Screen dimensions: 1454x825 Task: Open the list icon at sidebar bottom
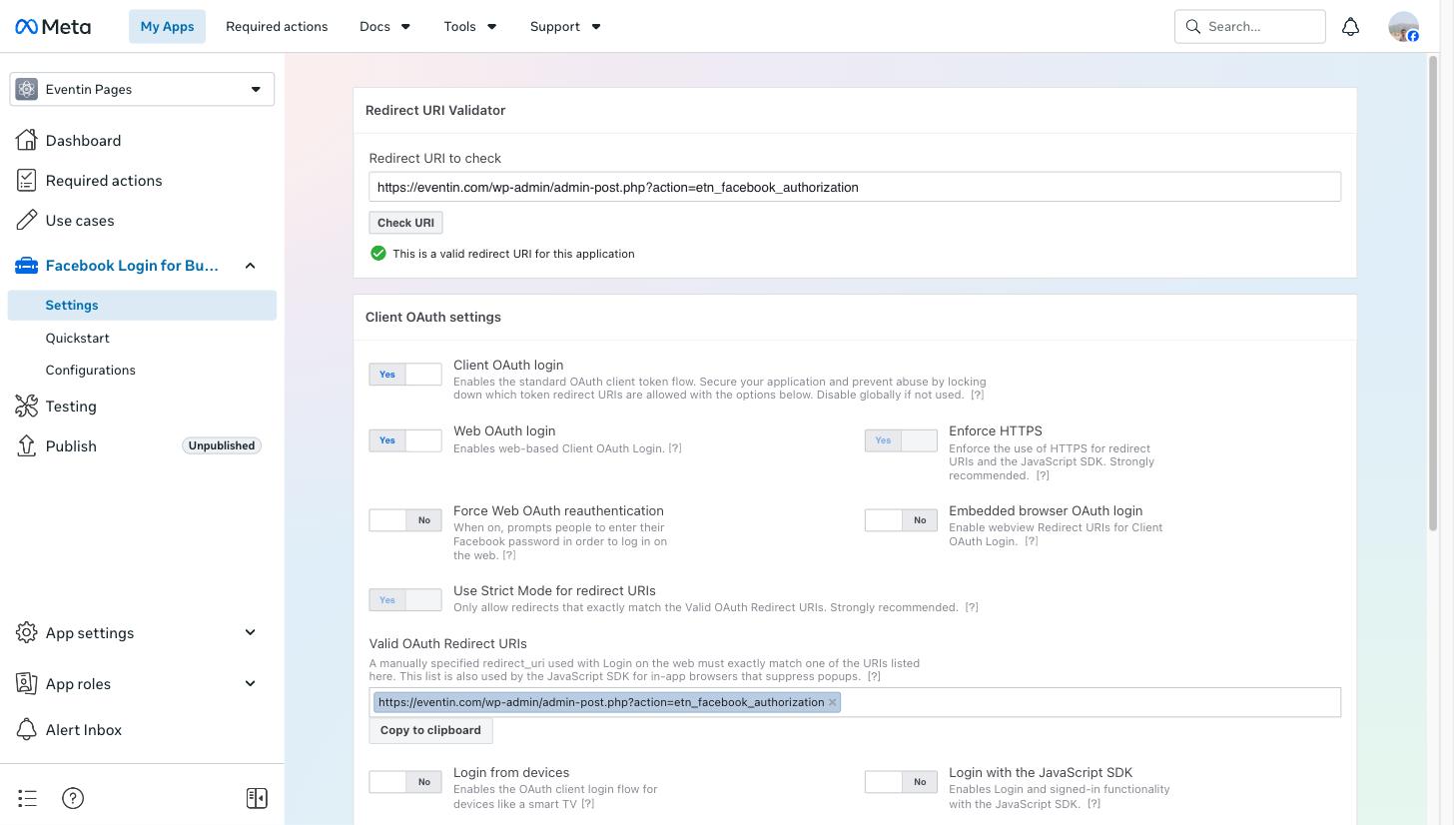(27, 798)
